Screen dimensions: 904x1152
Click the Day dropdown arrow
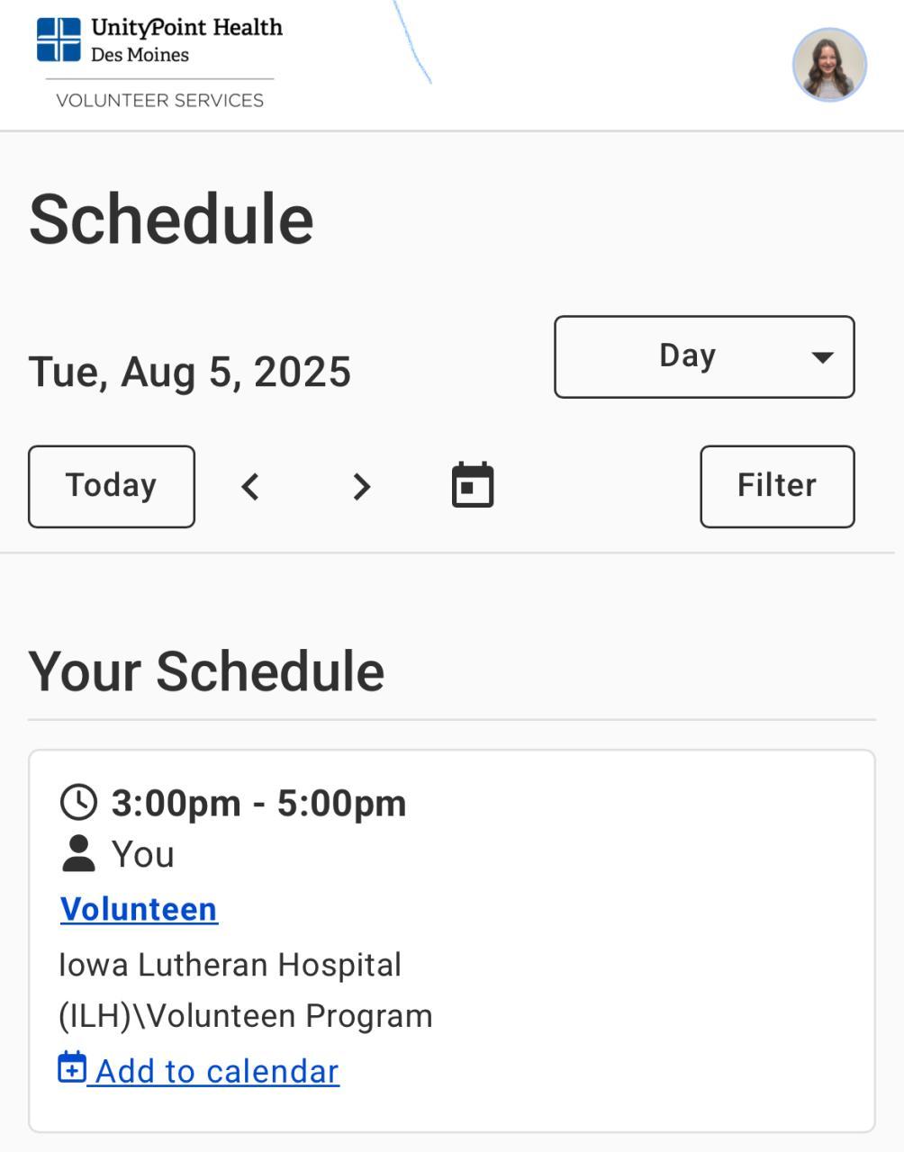[821, 357]
